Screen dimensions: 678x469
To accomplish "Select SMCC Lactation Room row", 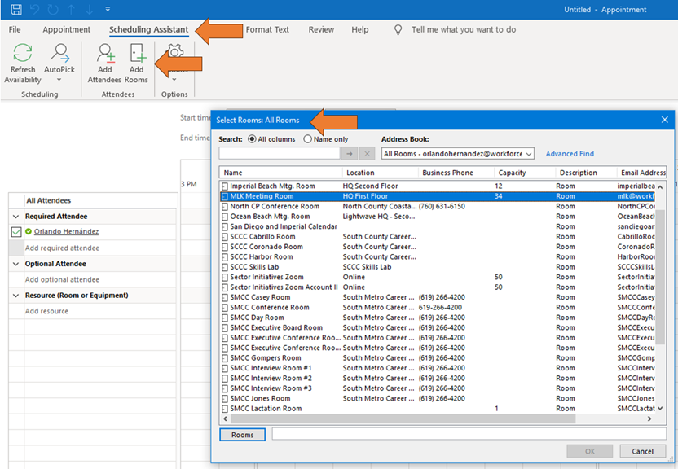I will 265,409.
